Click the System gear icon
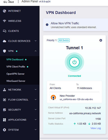The height and width of the screenshot is (140, 108). click(x=4, y=130)
